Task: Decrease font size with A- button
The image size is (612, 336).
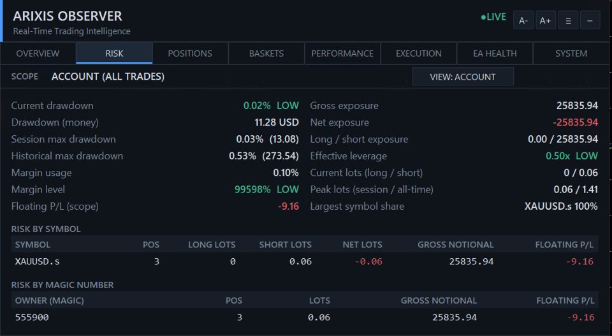Action: coord(523,20)
